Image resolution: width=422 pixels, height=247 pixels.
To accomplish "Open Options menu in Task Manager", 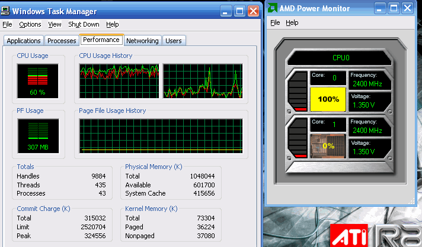I will [30, 24].
